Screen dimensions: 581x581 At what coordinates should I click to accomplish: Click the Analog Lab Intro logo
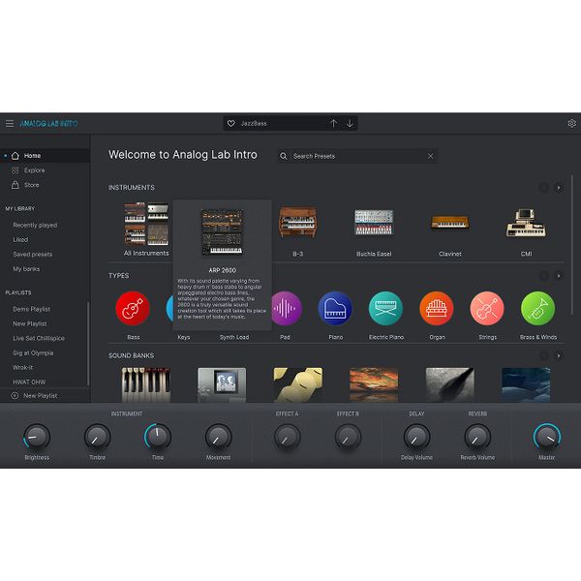pos(48,123)
